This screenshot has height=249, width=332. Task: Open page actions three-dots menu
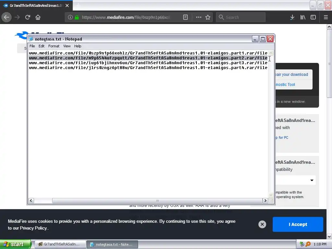click(x=199, y=17)
